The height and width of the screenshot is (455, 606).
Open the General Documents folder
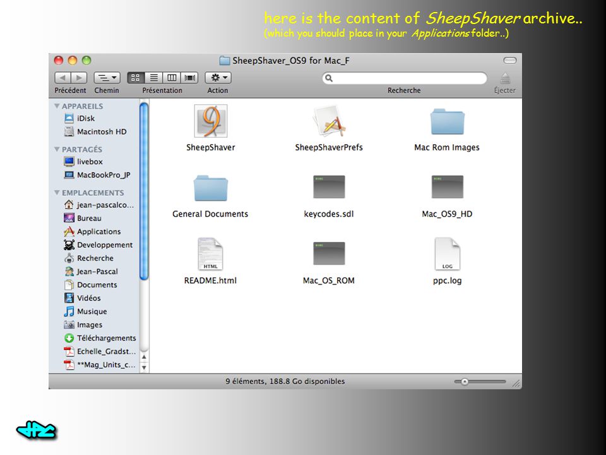pyautogui.click(x=211, y=188)
